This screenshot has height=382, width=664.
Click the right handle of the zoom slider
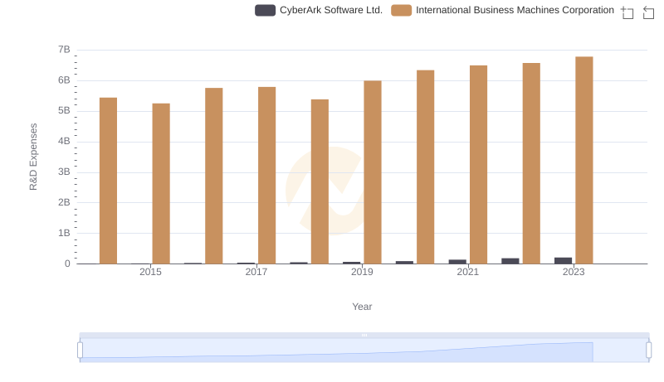point(648,351)
